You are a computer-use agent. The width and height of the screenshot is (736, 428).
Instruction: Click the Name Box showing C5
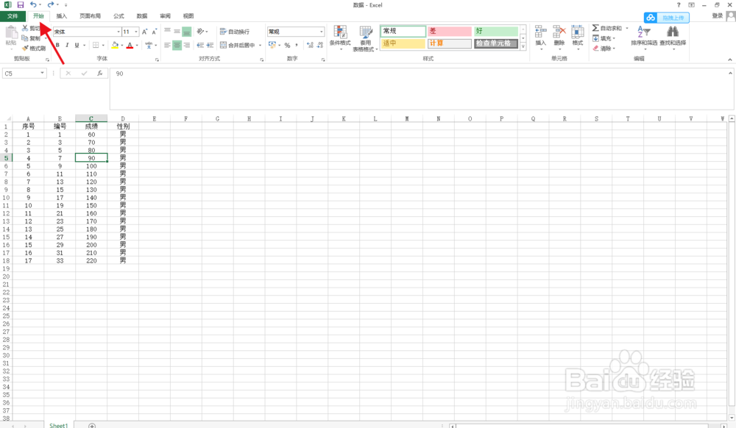(x=24, y=74)
